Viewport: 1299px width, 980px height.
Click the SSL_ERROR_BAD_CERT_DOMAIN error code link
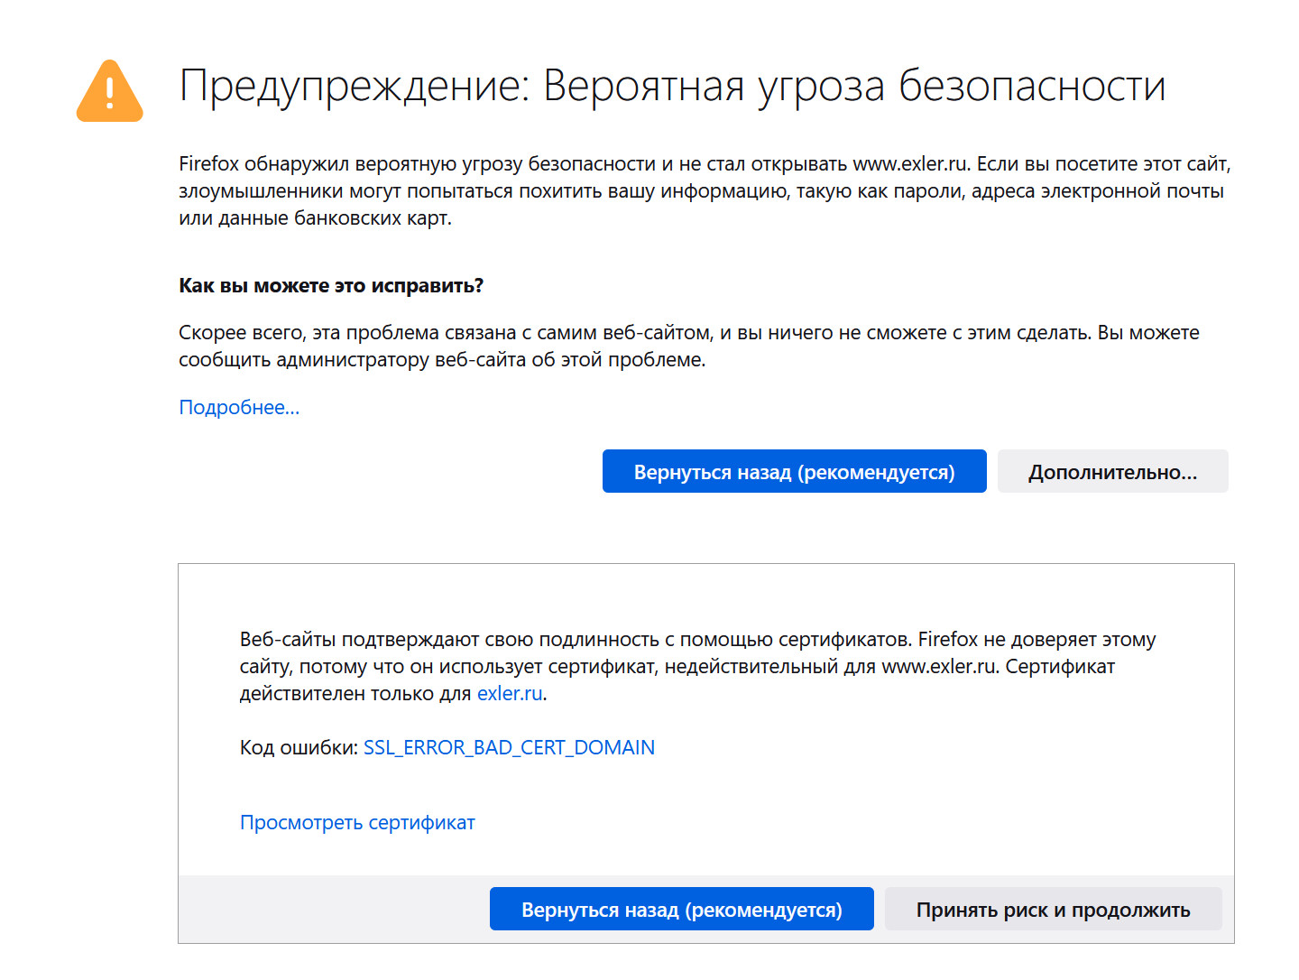click(x=509, y=748)
